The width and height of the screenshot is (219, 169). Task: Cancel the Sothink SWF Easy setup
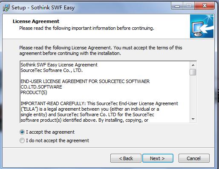[x=194, y=158]
